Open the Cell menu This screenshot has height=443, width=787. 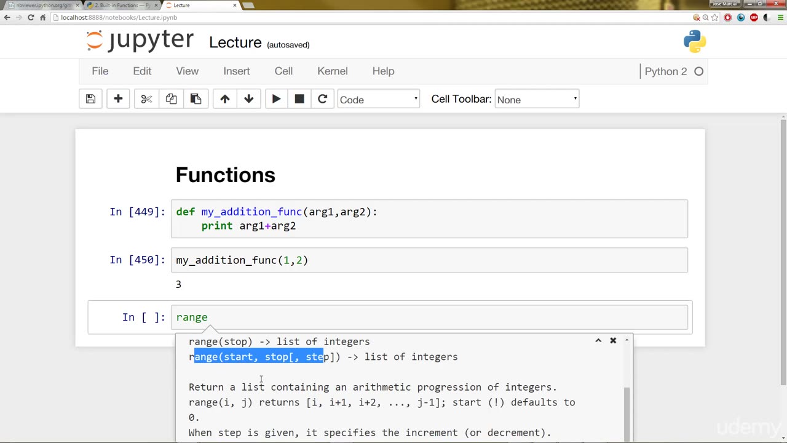pos(283,71)
